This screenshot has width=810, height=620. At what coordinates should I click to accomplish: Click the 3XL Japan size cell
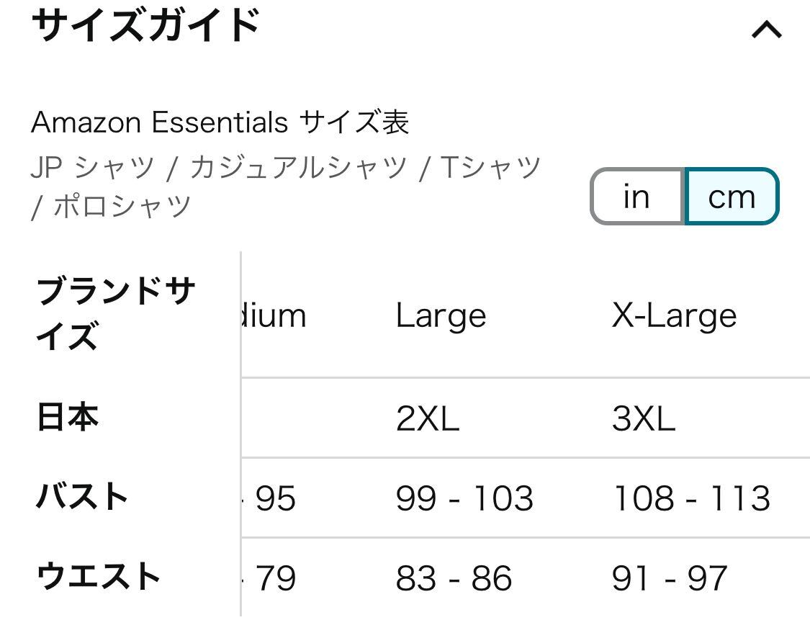(x=644, y=418)
